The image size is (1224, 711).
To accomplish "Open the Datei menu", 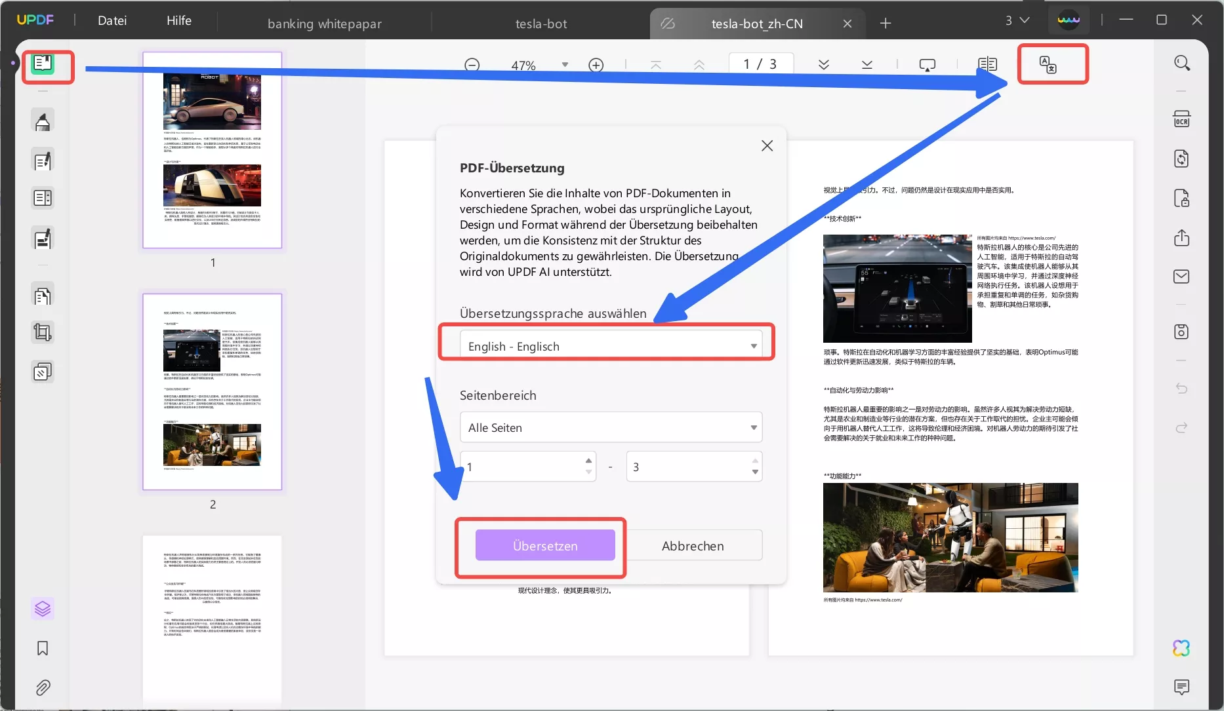I will click(112, 20).
